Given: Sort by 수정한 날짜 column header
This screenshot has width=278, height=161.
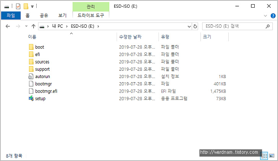Looking at the screenshot, I should [130, 37].
